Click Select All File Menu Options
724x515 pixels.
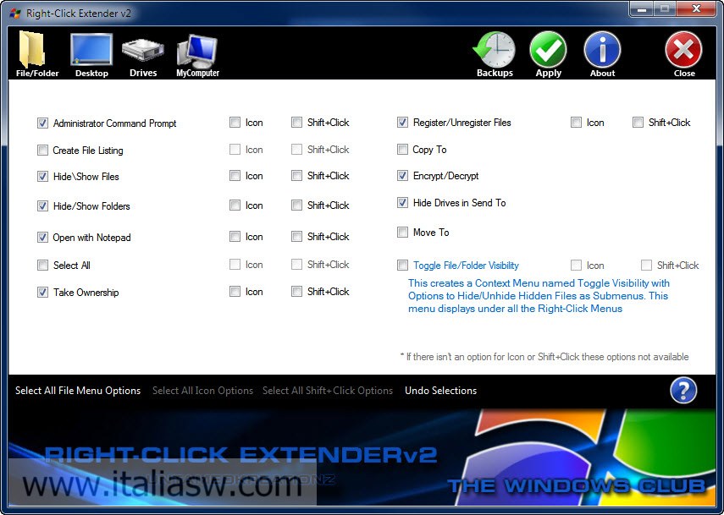coord(78,391)
